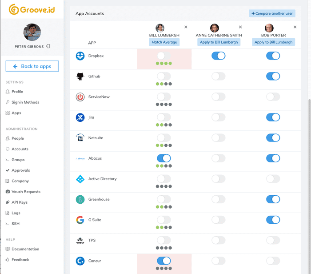This screenshot has width=311, height=274.
Task: Disable Greenhouse for Bob Porter
Action: coord(273,199)
